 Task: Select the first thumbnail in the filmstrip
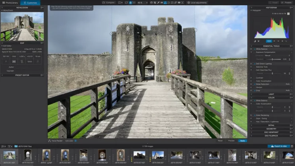(9, 155)
